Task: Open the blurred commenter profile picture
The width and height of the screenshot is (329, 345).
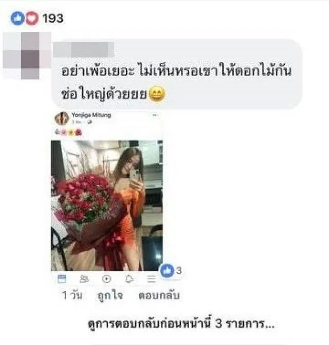Action: coord(27,55)
